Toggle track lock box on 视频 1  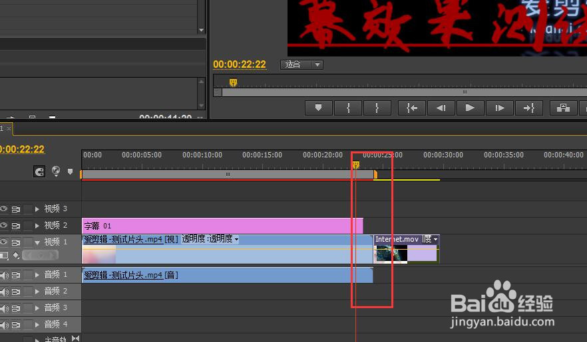[x=28, y=242]
